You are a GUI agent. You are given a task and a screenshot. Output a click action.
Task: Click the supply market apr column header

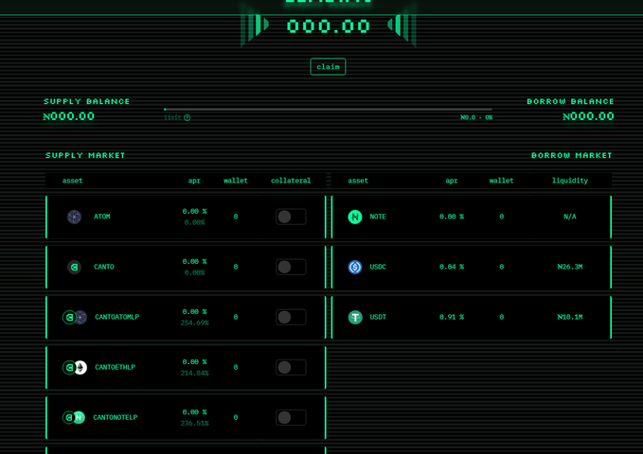(x=194, y=181)
